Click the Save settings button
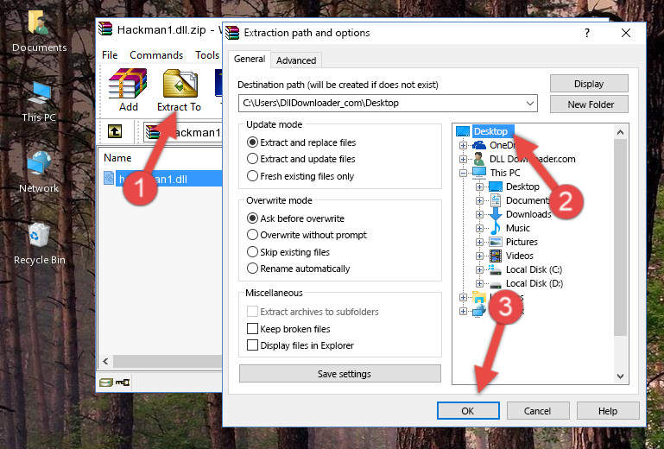Viewport: 664px width, 449px height. (339, 374)
